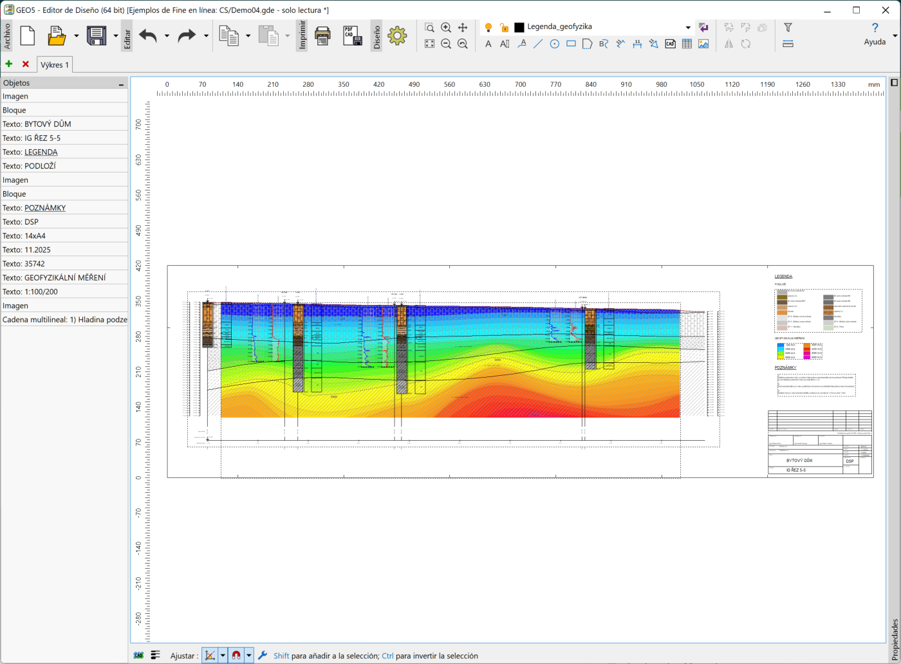The height and width of the screenshot is (664, 901).
Task: Add new drawing with green plus button
Action: (9, 64)
